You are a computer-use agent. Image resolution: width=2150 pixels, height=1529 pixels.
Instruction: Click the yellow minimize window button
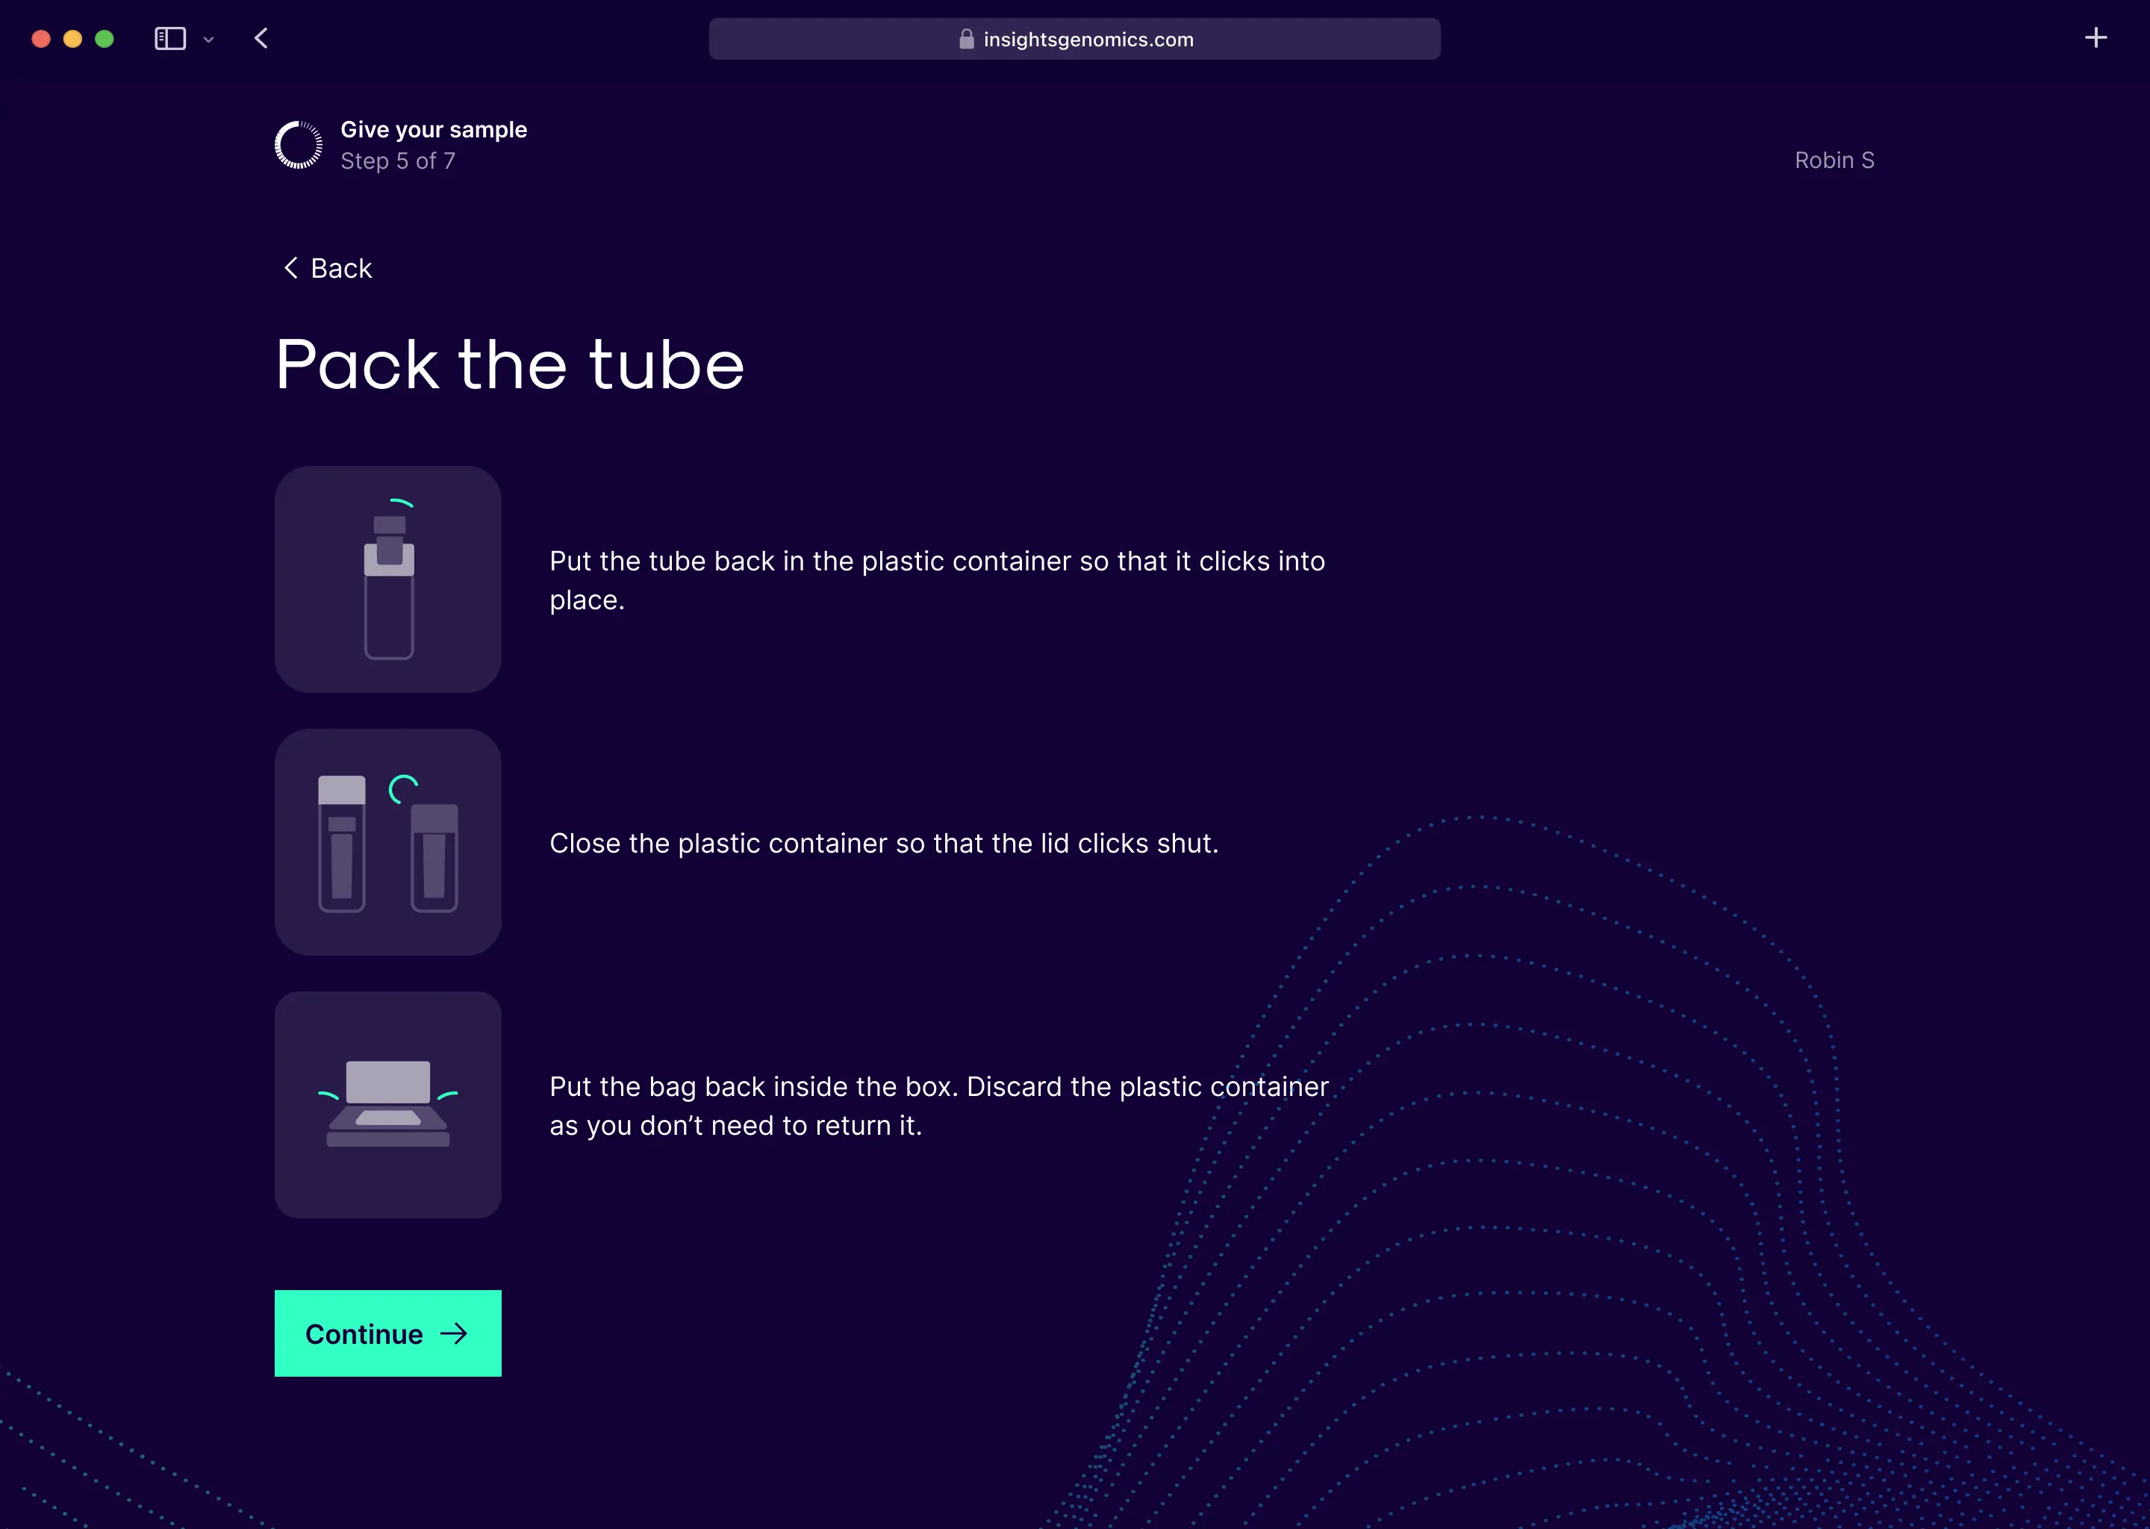point(72,39)
